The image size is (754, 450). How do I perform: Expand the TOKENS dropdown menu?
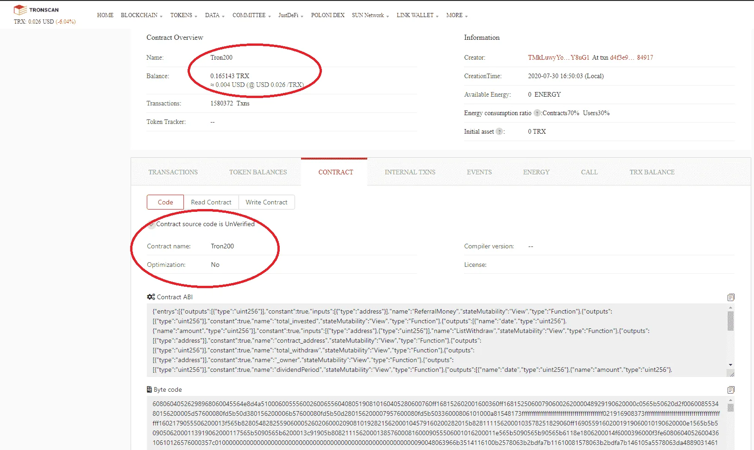coord(184,15)
